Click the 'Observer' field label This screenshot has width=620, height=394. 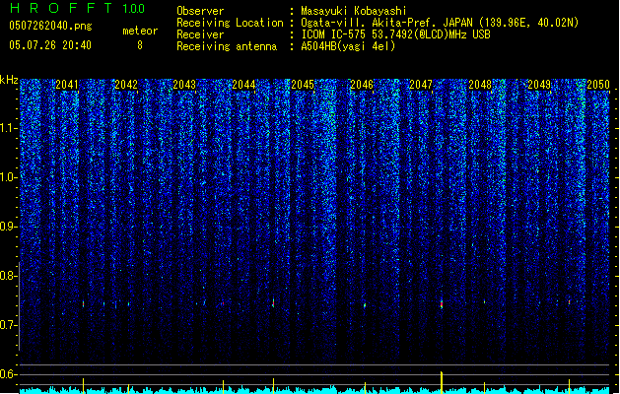pos(200,11)
